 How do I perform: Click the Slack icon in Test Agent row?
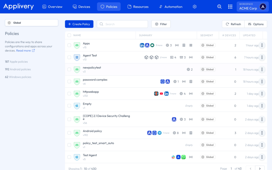click(173, 157)
